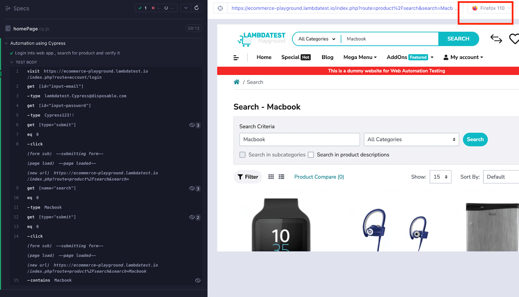This screenshot has height=297, width=519.
Task: Open the Specs sidebar icon
Action: [x=8, y=8]
